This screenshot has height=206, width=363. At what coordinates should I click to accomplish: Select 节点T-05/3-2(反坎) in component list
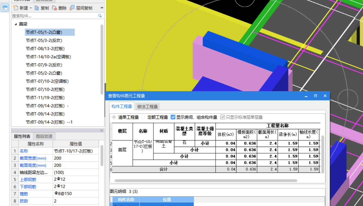coord(44,41)
